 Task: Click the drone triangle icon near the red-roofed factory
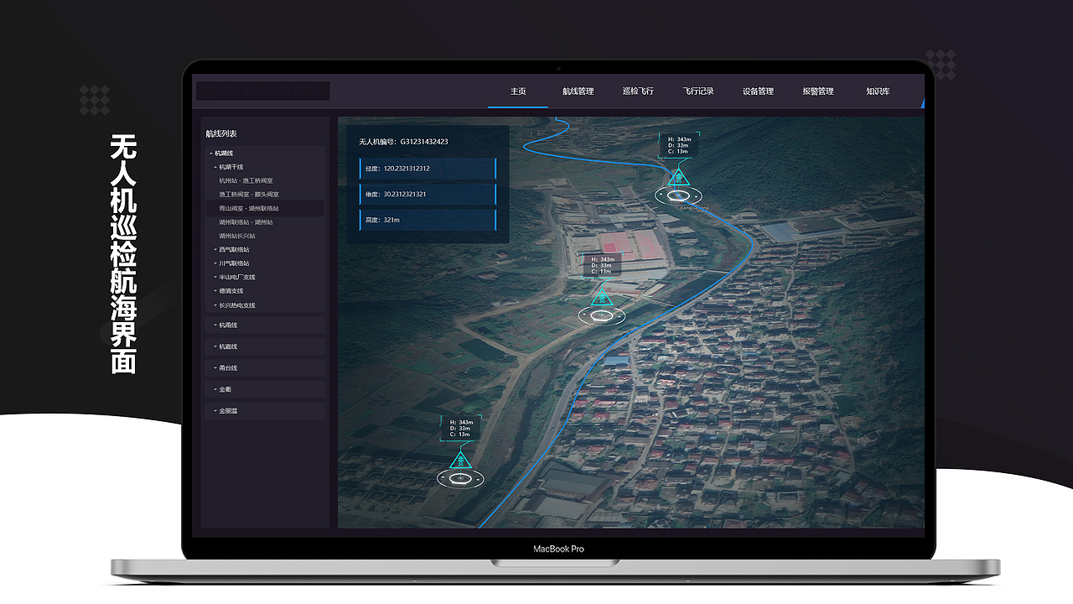tap(602, 296)
